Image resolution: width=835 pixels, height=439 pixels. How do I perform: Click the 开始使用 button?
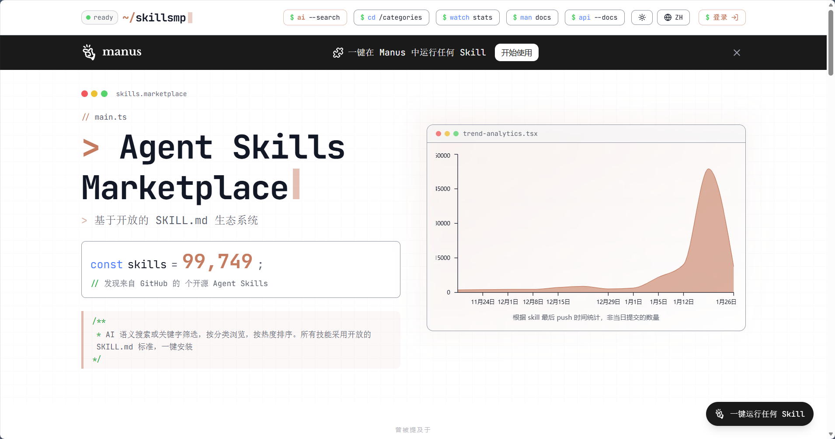516,52
